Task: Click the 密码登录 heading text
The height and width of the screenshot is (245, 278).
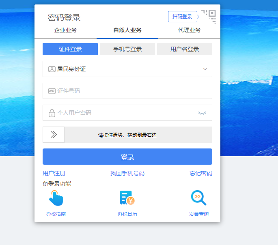Action: 64,18
